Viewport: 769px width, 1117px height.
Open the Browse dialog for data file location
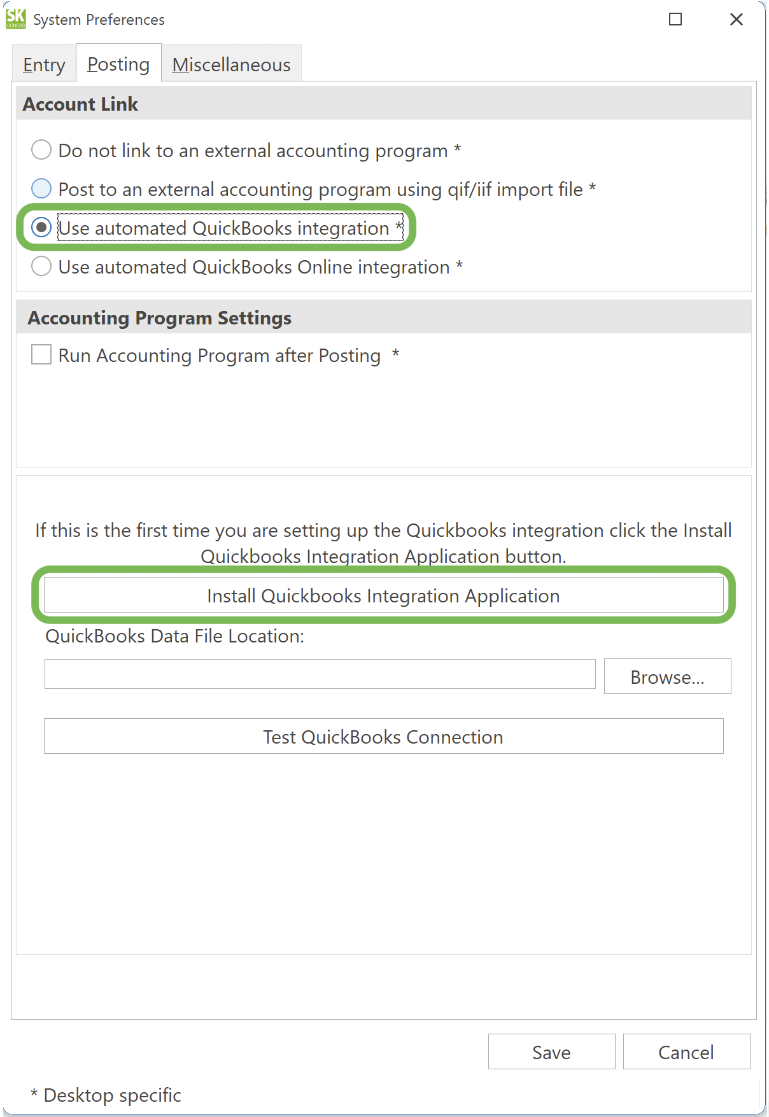(x=667, y=676)
